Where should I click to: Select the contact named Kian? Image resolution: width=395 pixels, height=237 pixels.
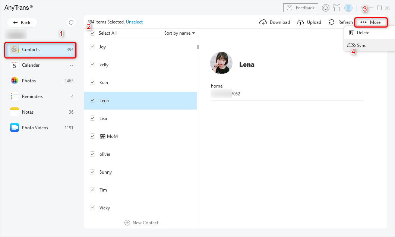pyautogui.click(x=104, y=83)
